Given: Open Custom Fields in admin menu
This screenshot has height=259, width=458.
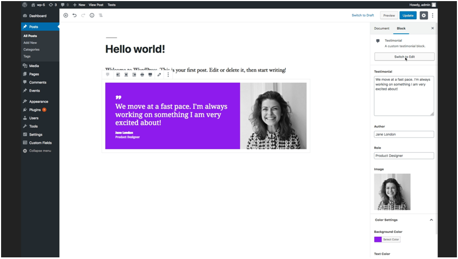Looking at the screenshot, I should tap(40, 142).
